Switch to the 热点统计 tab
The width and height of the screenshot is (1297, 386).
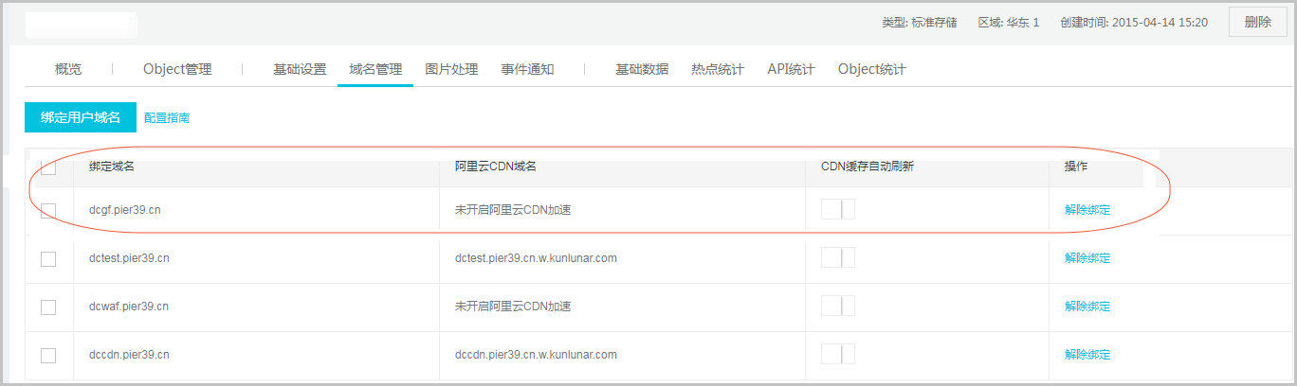718,69
